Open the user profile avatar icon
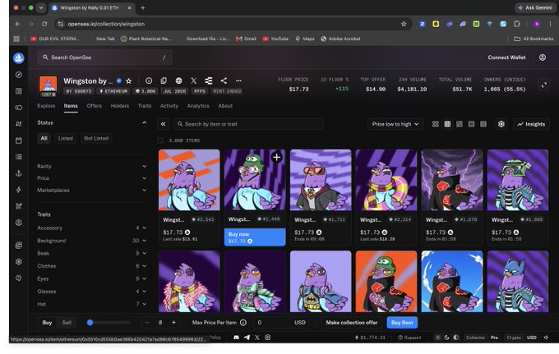This screenshot has width=559, height=354. [x=543, y=57]
